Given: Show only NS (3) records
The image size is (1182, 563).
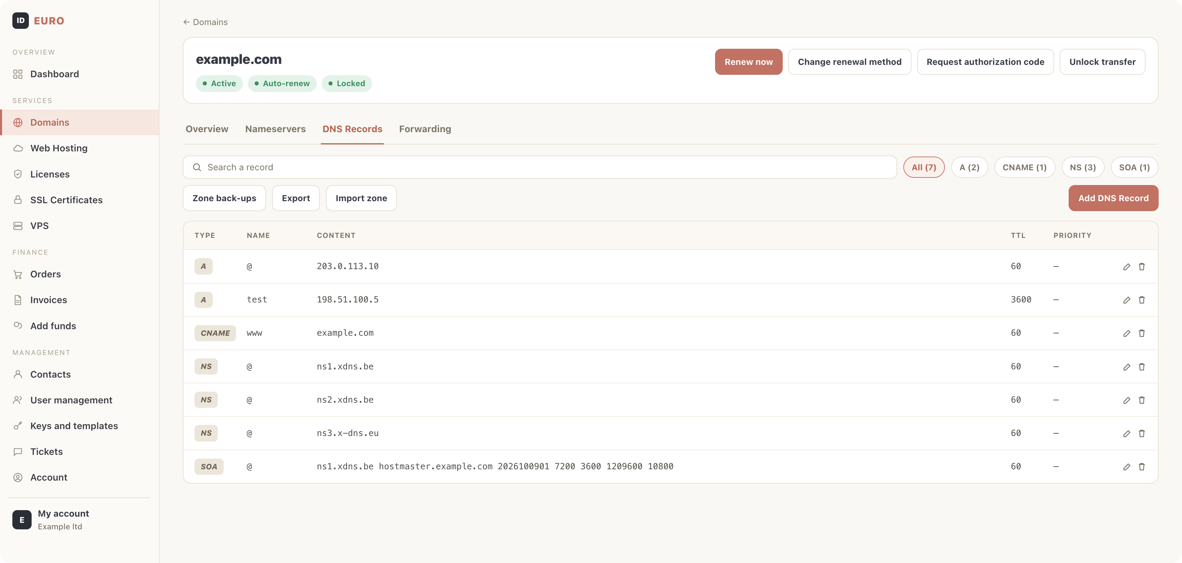Looking at the screenshot, I should (x=1082, y=167).
